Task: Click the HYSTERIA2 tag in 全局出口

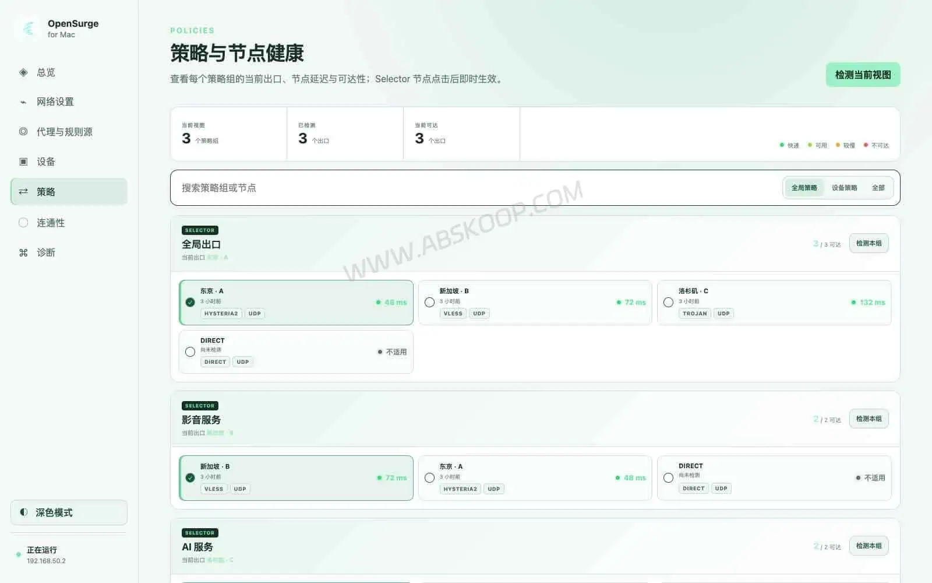Action: pyautogui.click(x=221, y=314)
